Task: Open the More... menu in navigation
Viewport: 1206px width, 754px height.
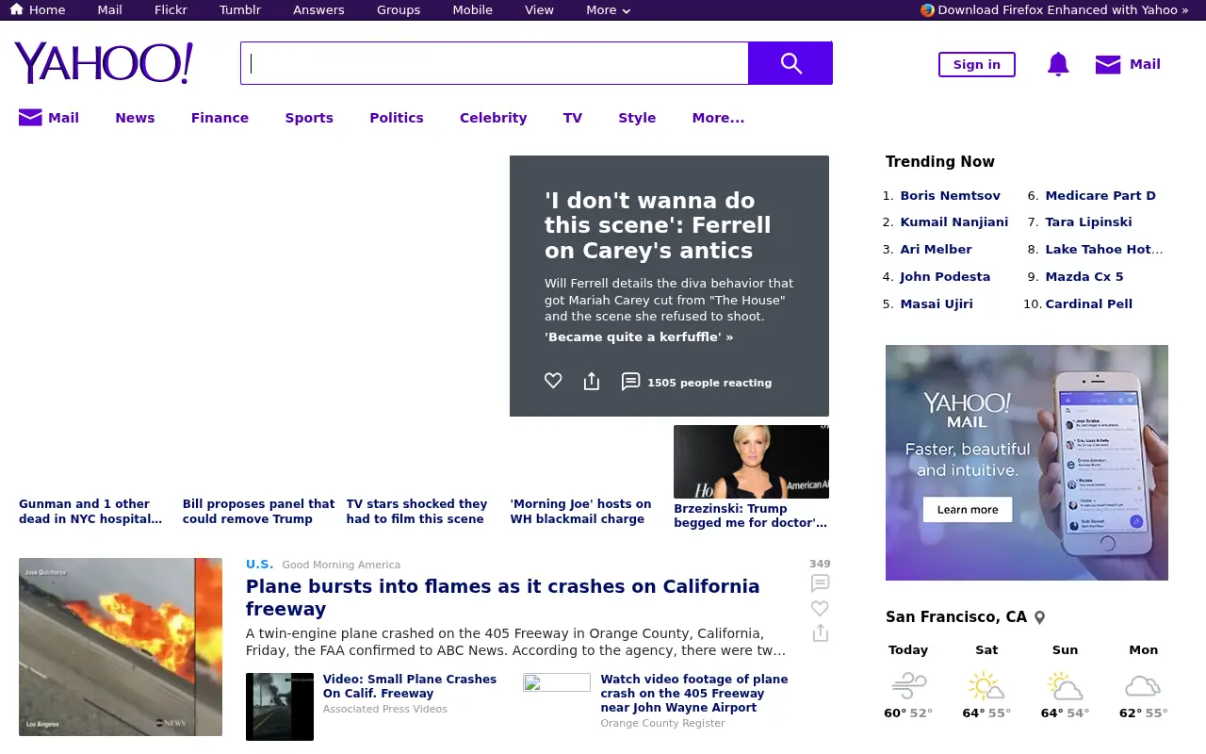Action: [x=718, y=118]
